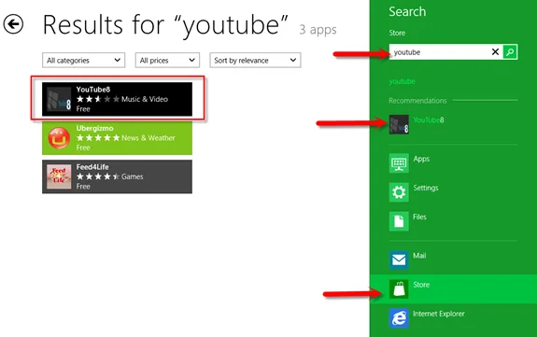Click the Files document icon
The height and width of the screenshot is (337, 537).
tap(399, 221)
